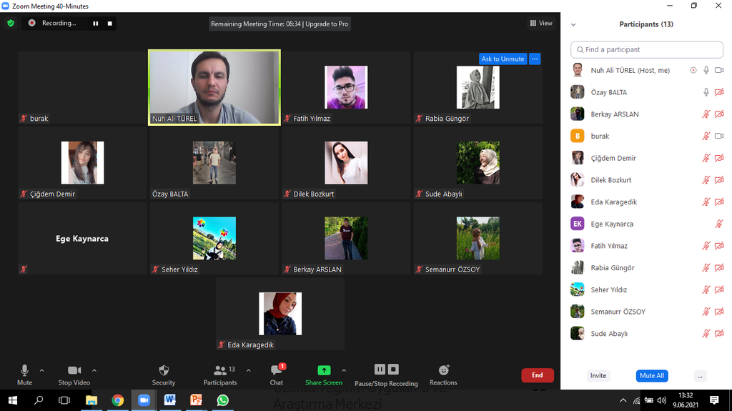This screenshot has height=411, width=732.
Task: Toggle the Mute microphone button
Action: point(24,370)
